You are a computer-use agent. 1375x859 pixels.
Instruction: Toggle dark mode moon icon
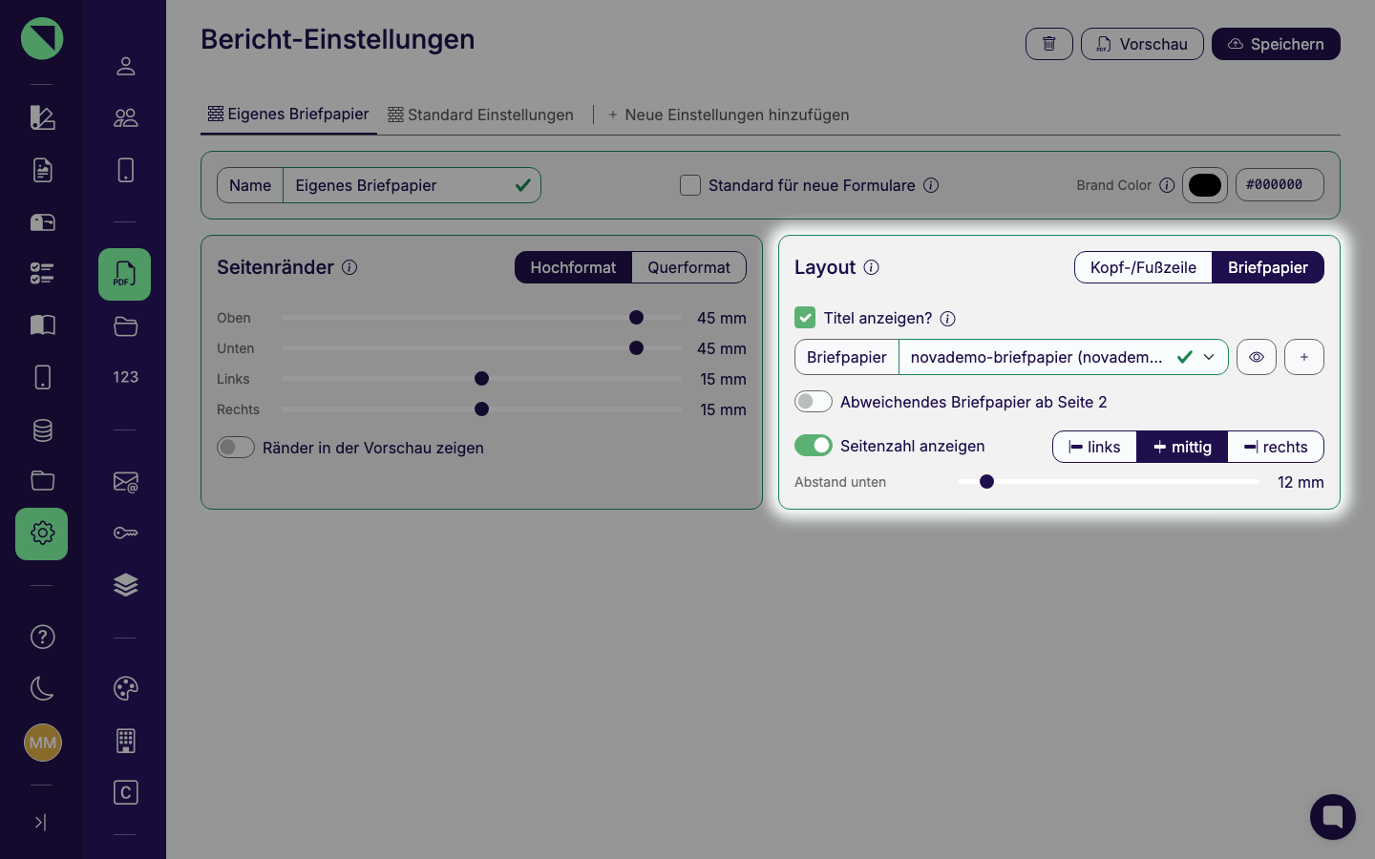(42, 688)
